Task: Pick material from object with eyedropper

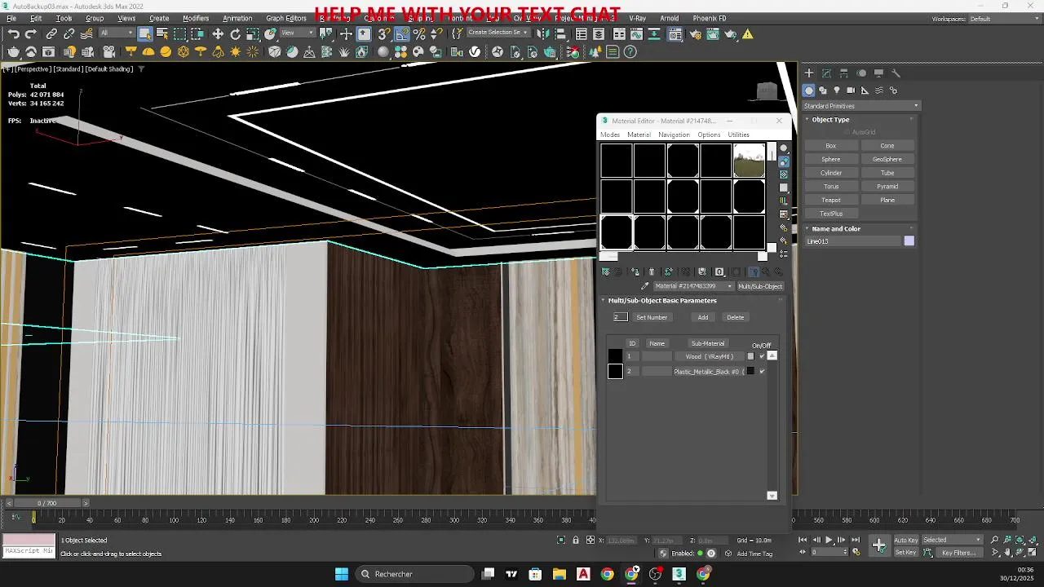Action: [644, 286]
